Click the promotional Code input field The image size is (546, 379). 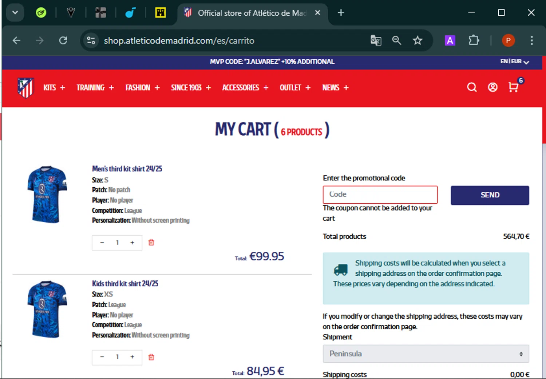tap(380, 195)
